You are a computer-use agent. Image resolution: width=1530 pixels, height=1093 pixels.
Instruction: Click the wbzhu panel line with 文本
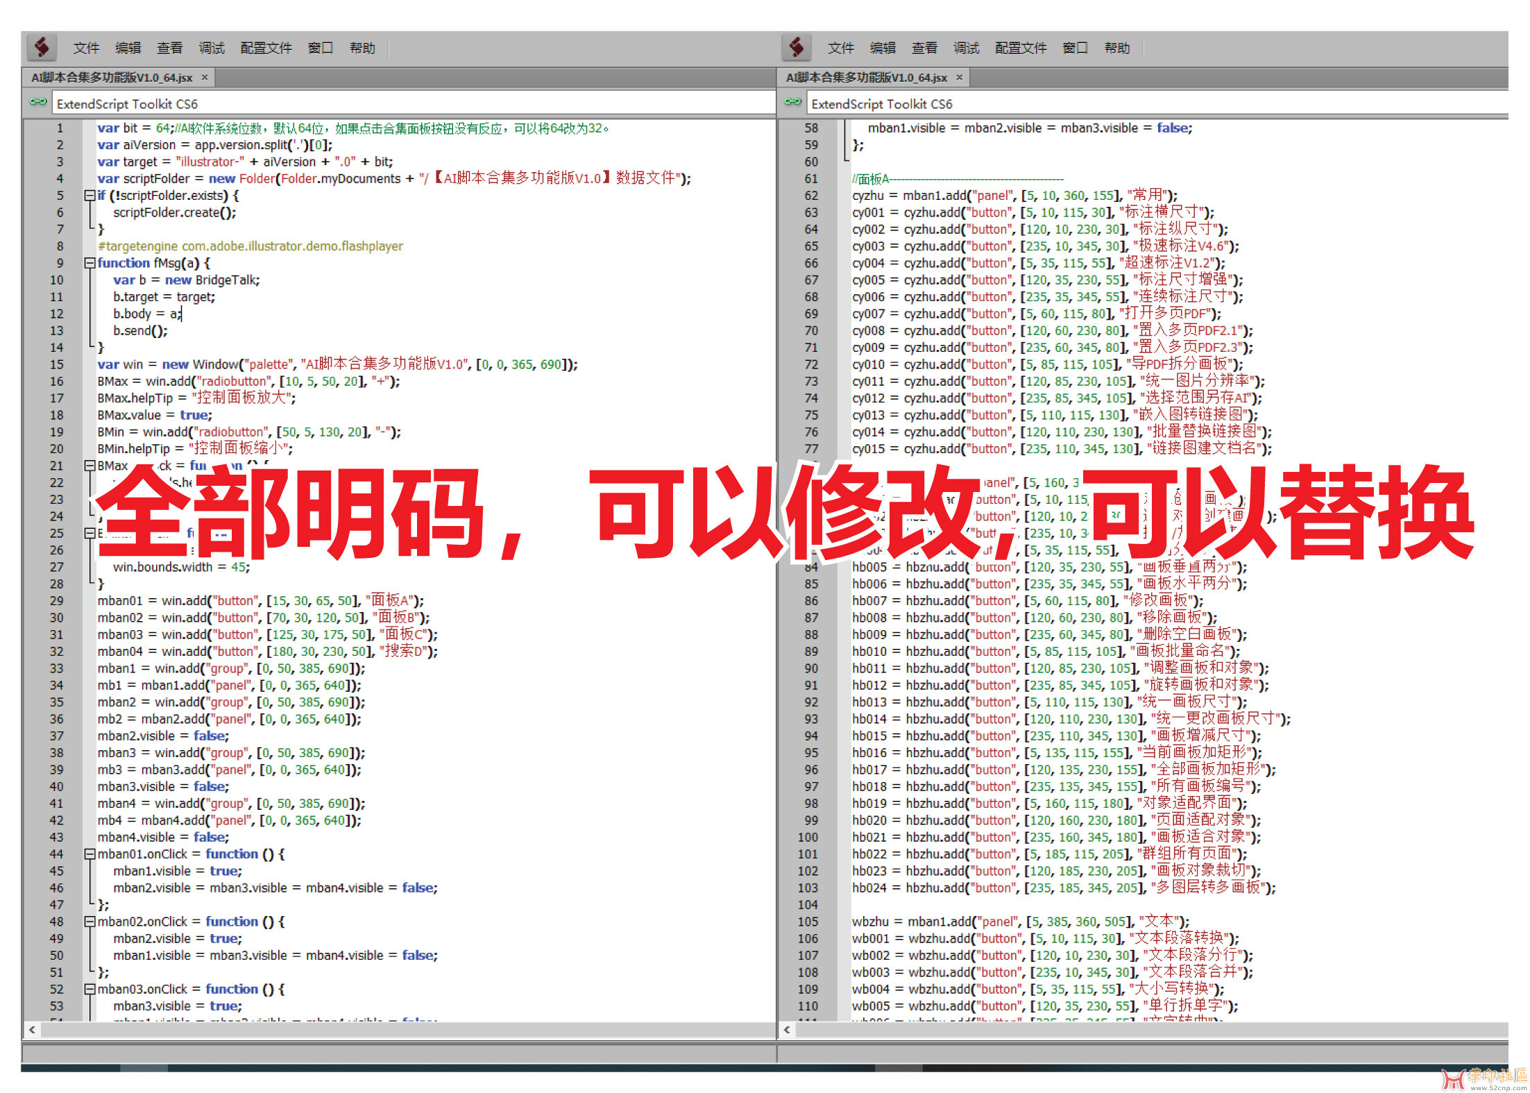point(1021,922)
